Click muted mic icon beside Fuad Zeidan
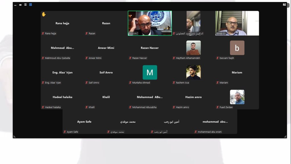Screen dimensions: 291x164 217,107
